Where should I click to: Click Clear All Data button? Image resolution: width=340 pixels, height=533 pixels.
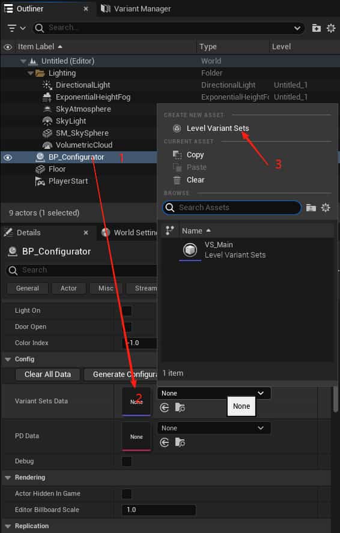(47, 375)
